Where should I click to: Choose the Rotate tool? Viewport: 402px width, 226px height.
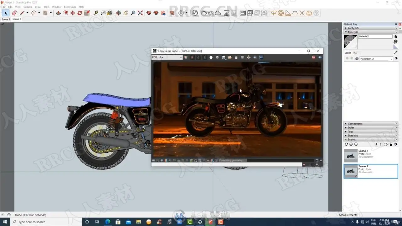pyautogui.click(x=80, y=13)
